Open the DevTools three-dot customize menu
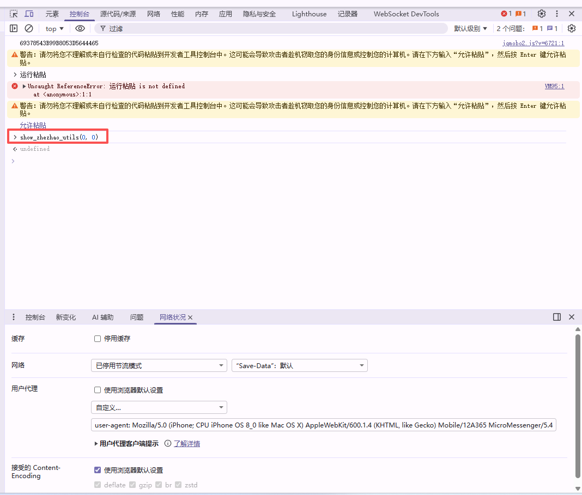 click(x=556, y=14)
